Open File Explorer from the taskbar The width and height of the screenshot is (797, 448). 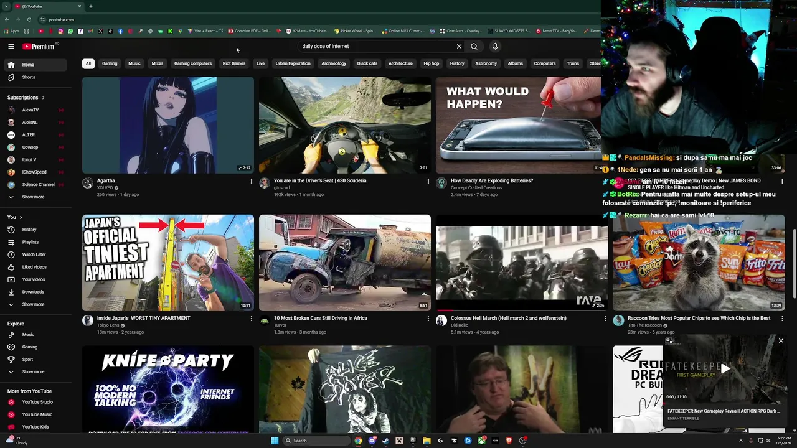point(427,441)
